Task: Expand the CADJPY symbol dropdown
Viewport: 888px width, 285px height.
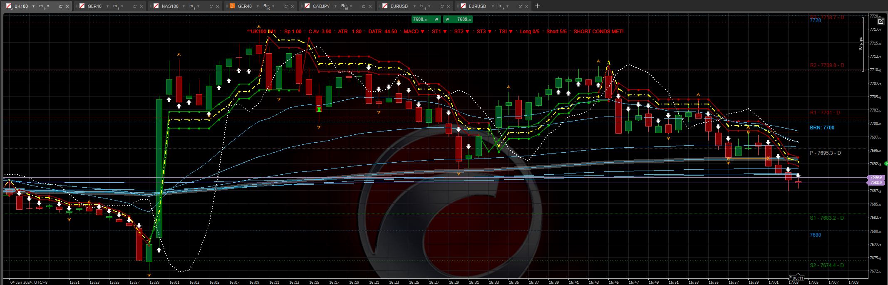Action: point(335,7)
